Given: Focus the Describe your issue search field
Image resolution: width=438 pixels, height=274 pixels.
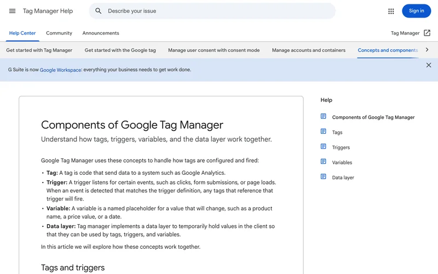Looking at the screenshot, I should (212, 11).
